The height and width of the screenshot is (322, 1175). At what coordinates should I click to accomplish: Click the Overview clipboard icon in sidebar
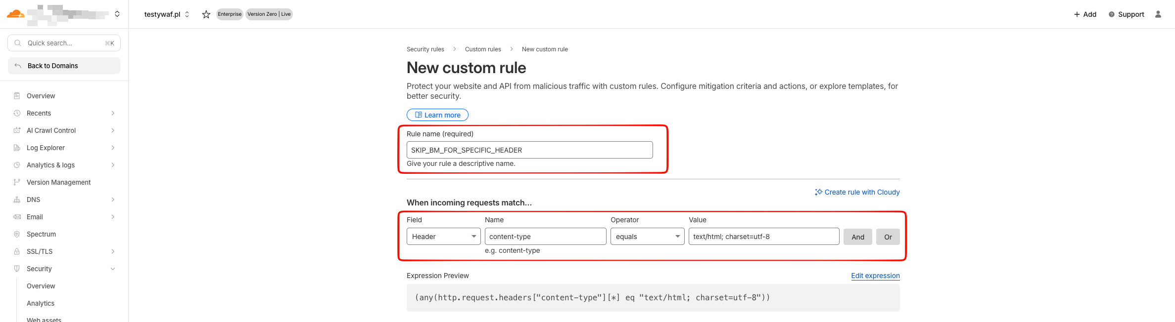tap(17, 96)
